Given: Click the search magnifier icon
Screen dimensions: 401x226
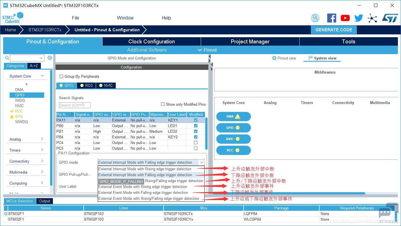Looking at the screenshot, I should (x=7, y=58).
